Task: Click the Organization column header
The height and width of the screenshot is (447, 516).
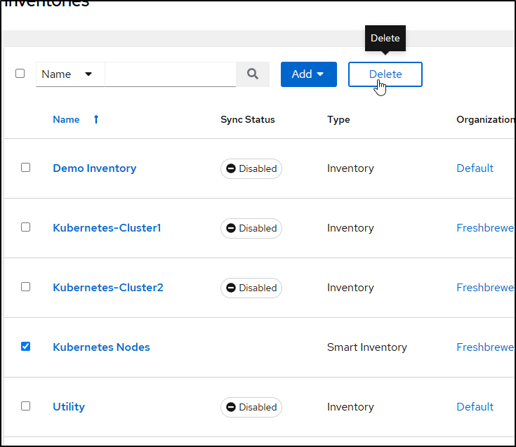Action: coord(485,119)
